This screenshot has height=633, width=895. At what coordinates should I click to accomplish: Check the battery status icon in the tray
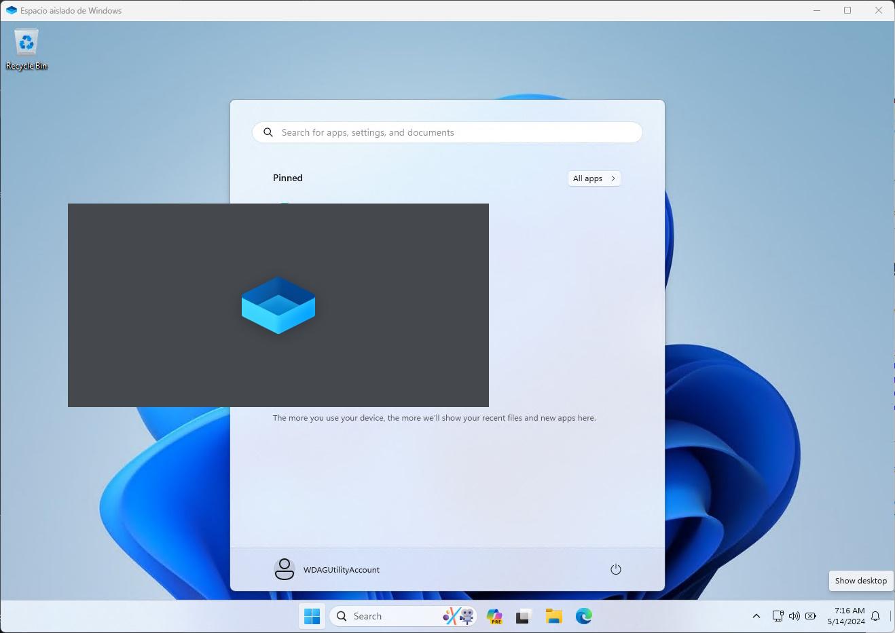pos(811,616)
